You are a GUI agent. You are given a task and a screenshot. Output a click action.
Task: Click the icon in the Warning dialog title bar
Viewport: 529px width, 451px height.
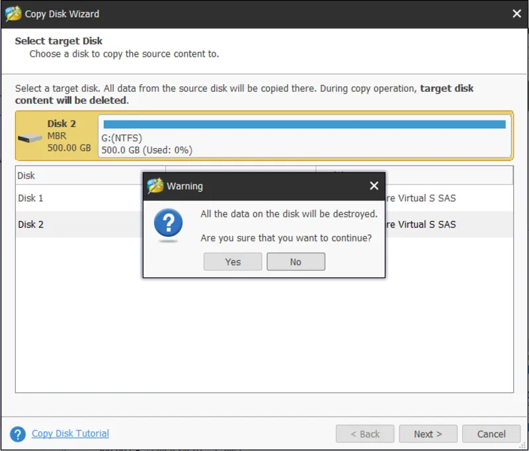[154, 186]
